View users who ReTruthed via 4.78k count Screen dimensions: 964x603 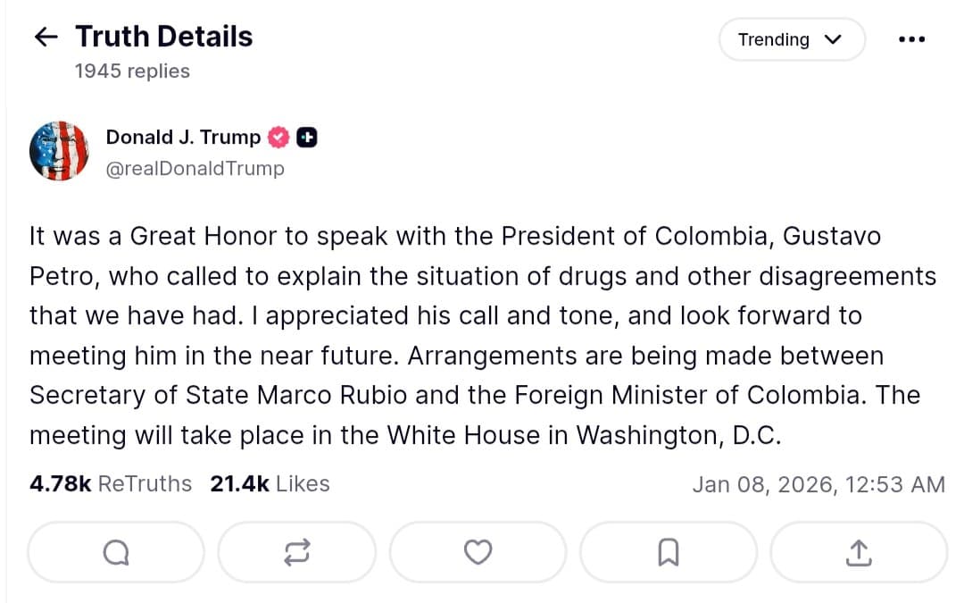(x=110, y=483)
